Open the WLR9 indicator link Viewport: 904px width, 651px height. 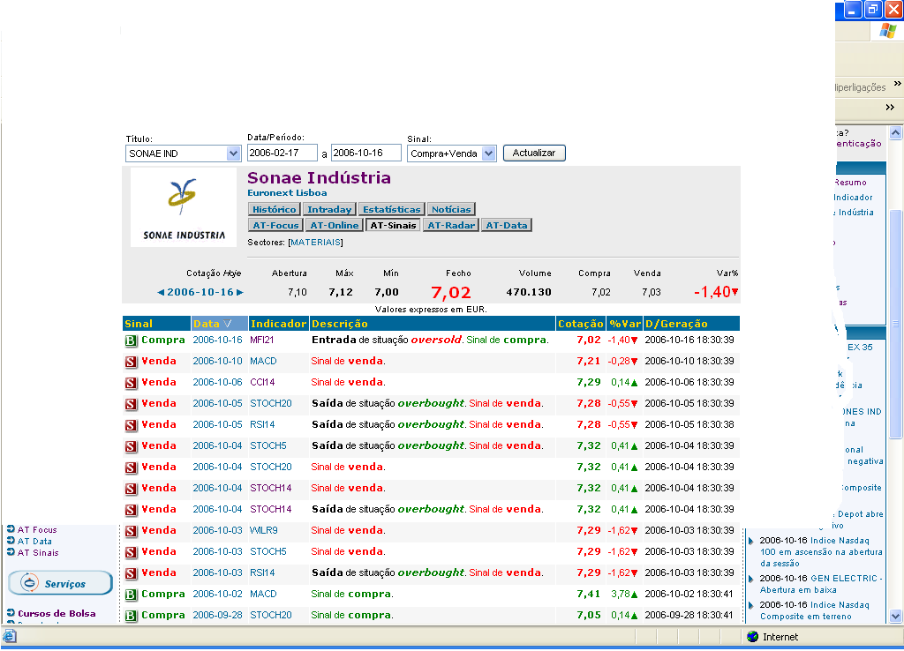263,531
